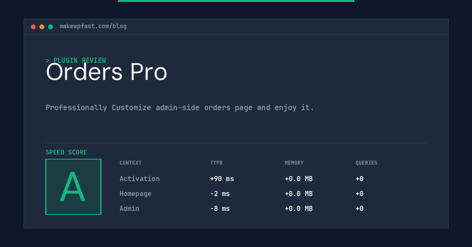Click the grade A score box

73,187
